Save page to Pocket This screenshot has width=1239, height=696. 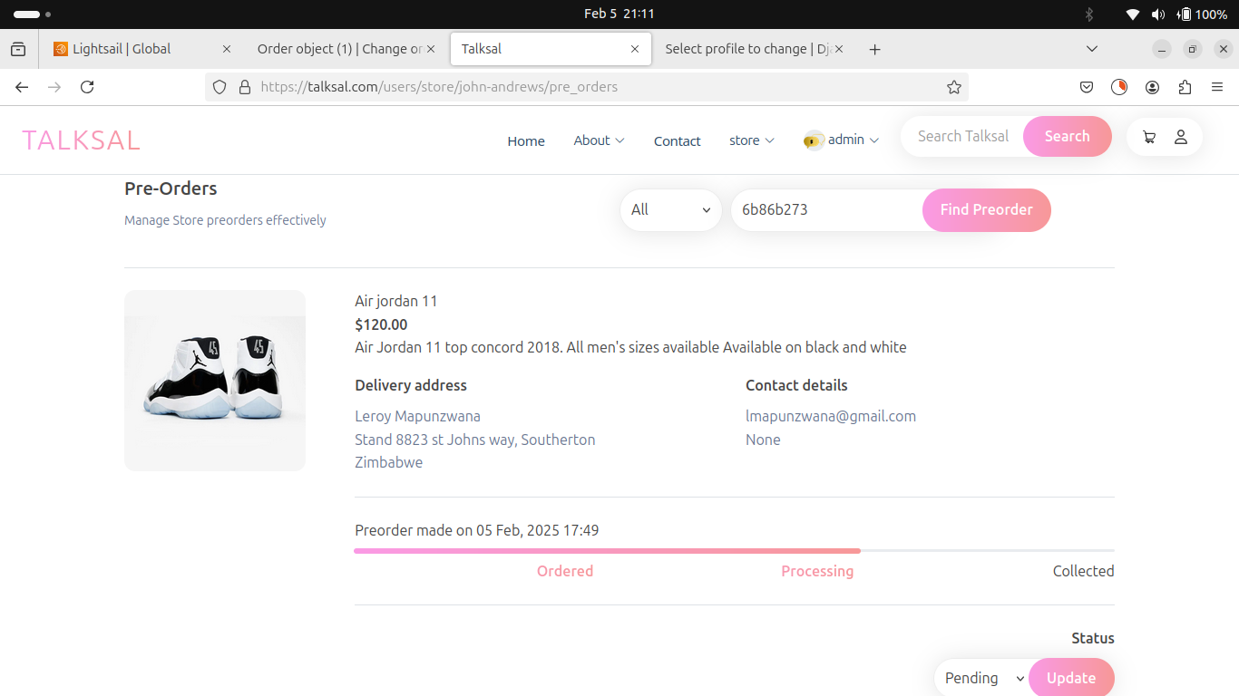(1087, 87)
